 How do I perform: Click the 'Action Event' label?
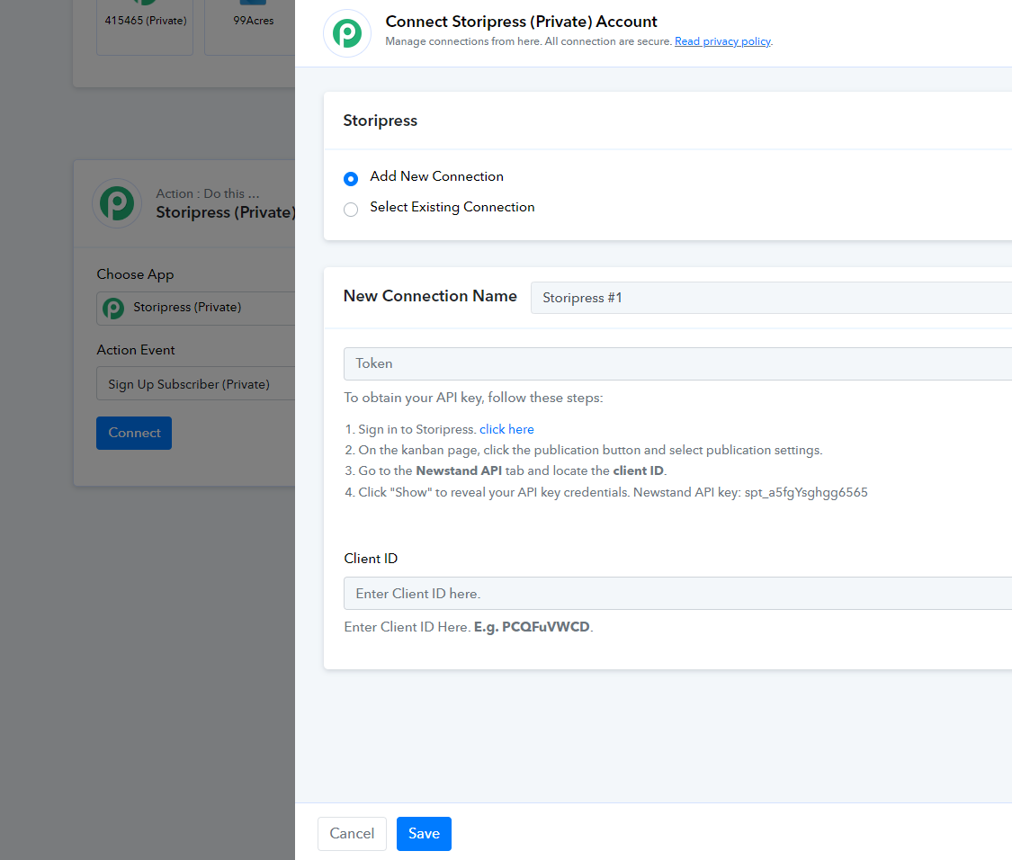pyautogui.click(x=136, y=350)
